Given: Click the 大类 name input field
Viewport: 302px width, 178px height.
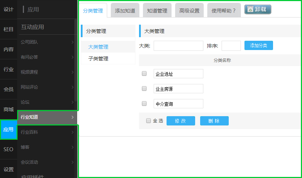Looking at the screenshot, I should (x=178, y=46).
